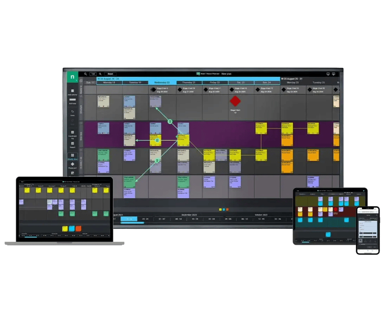Screen dimensions: 385x313
Task: Click the W-35 August 25 - 31 week header
Action: tap(292, 79)
